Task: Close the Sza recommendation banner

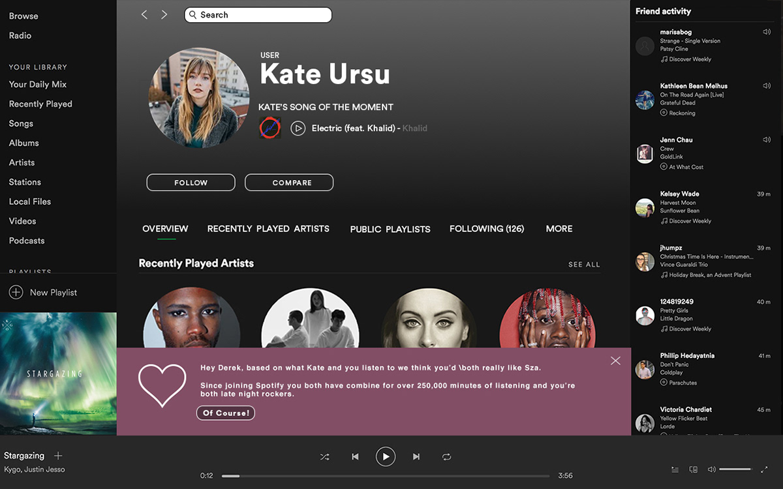Action: [x=615, y=361]
